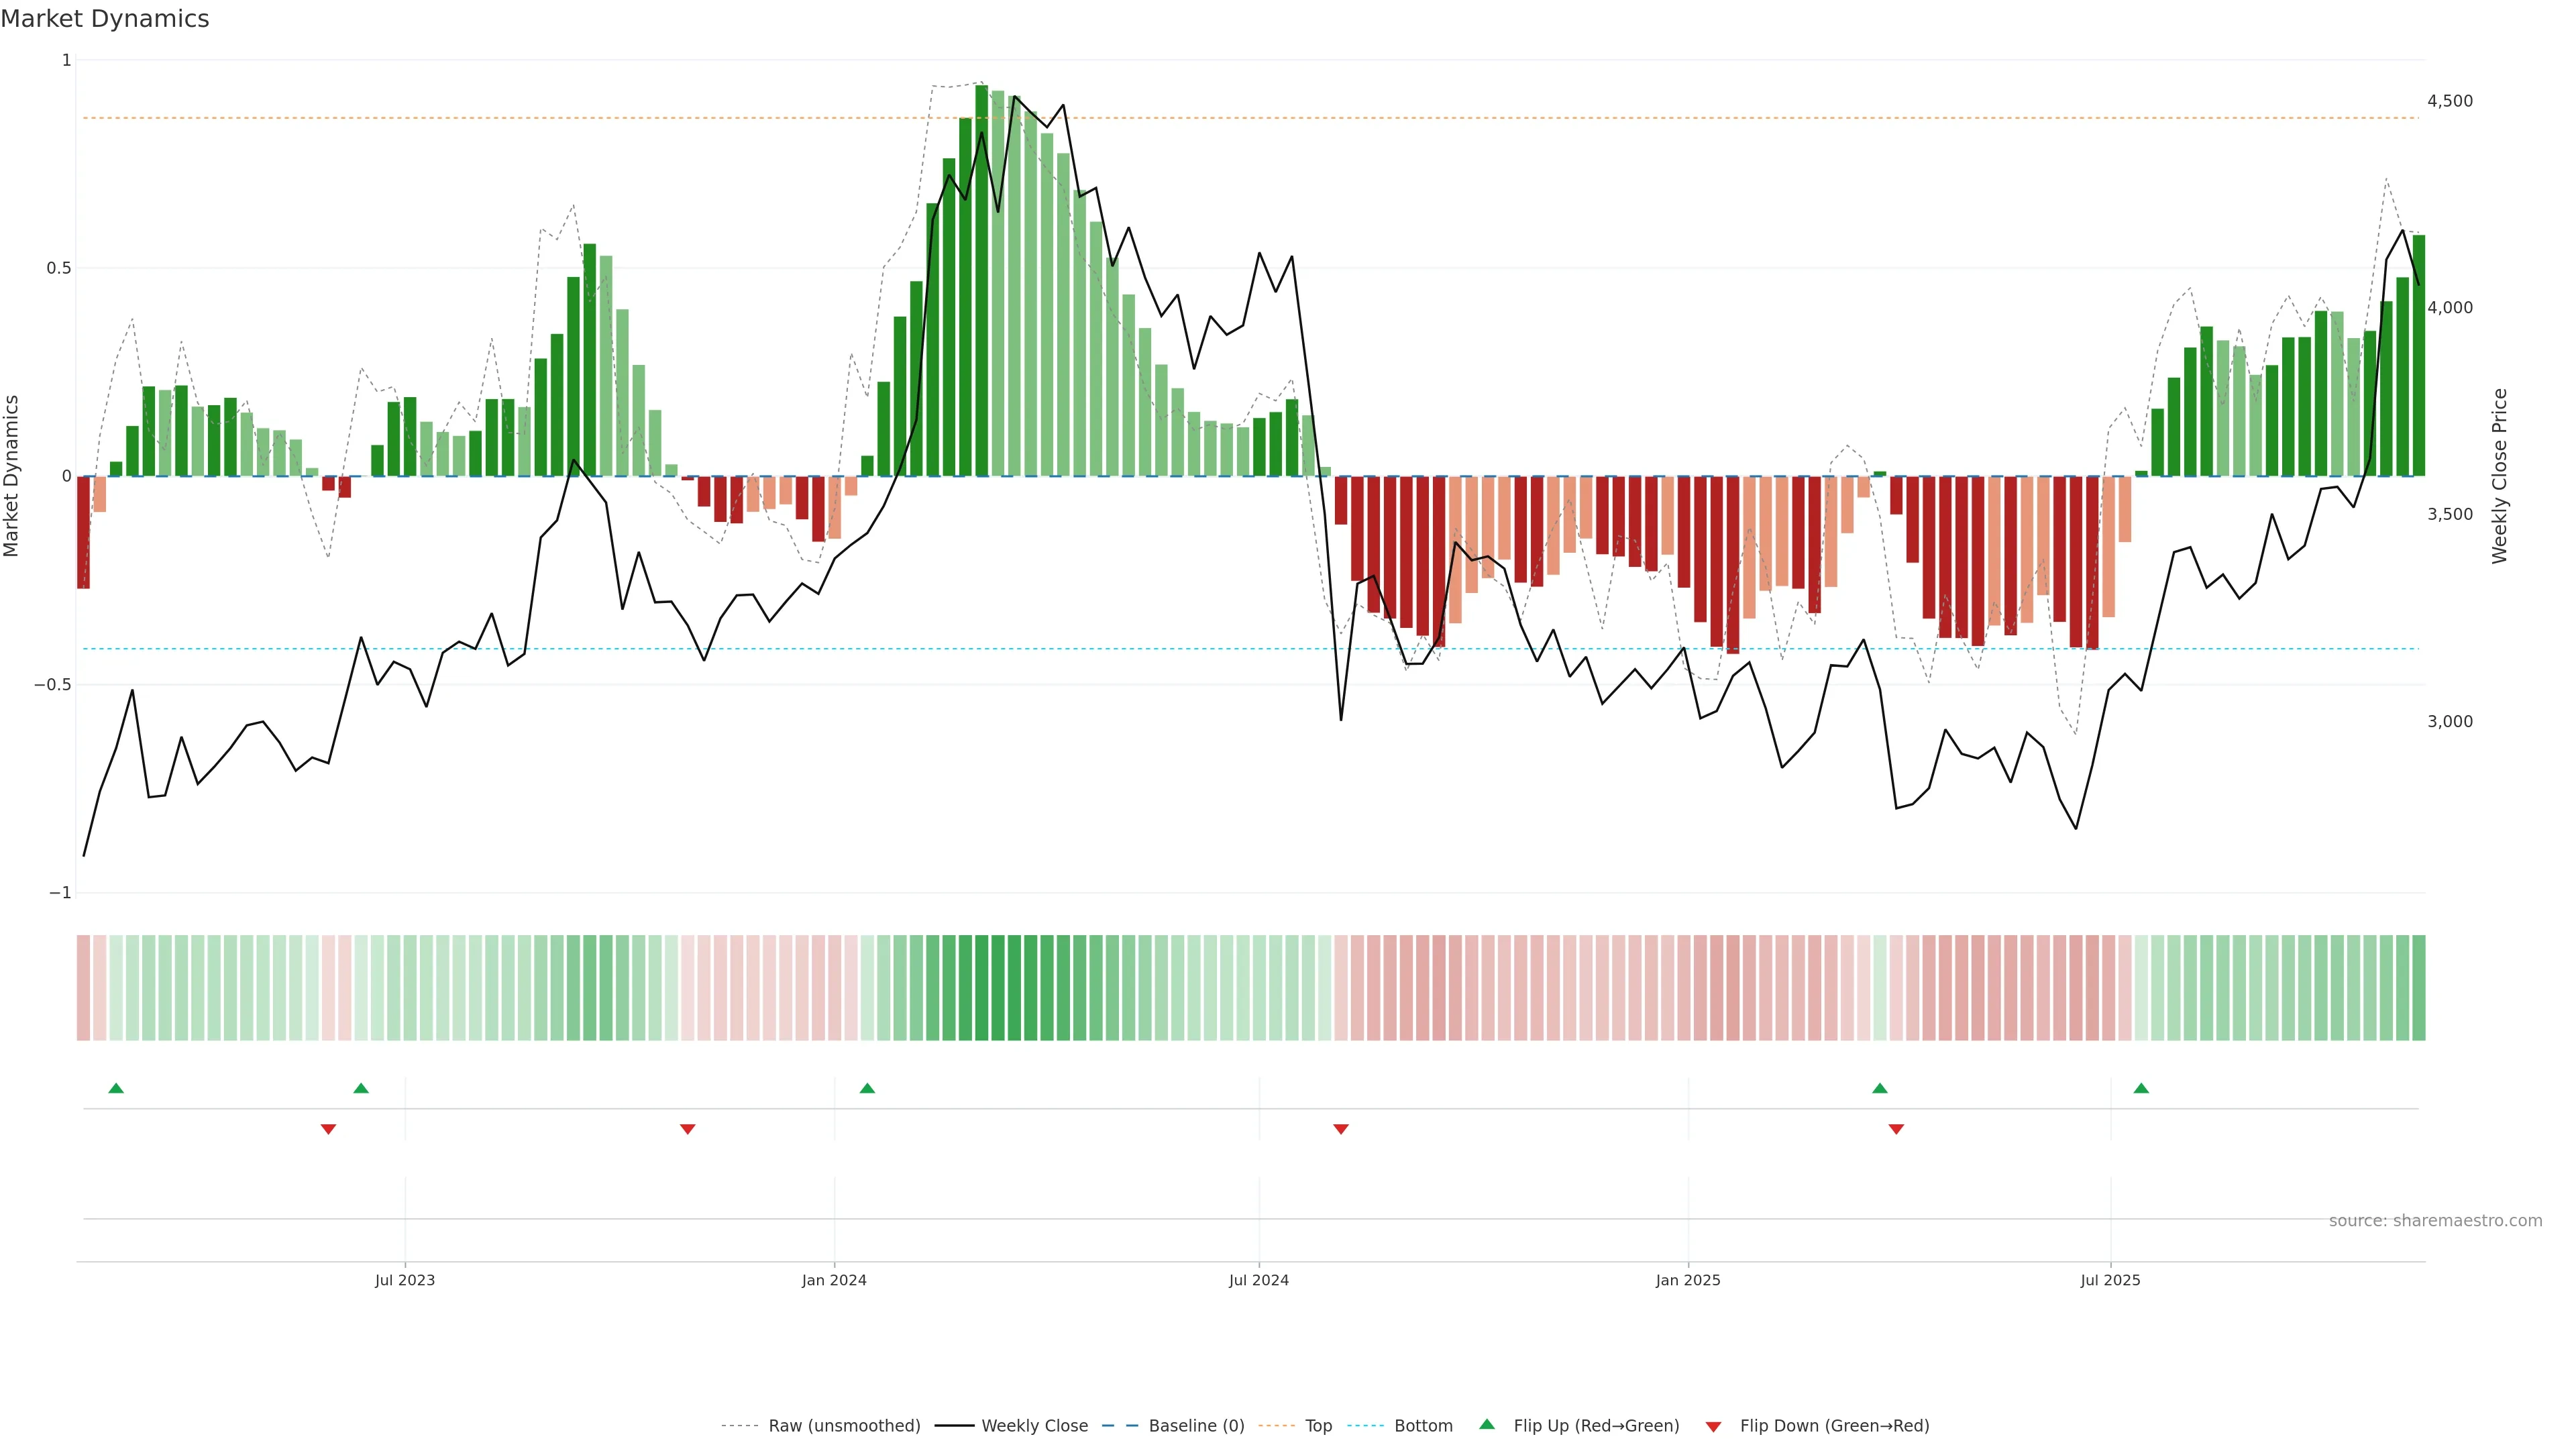Toggle Weekly Close series in legend
The width and height of the screenshot is (2576, 1449).
[x=1034, y=1426]
